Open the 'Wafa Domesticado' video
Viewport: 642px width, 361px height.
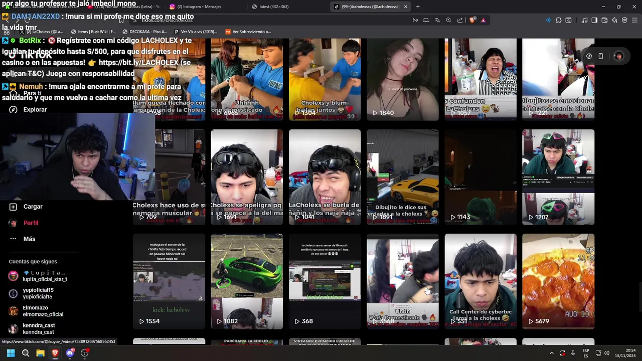click(x=402, y=281)
